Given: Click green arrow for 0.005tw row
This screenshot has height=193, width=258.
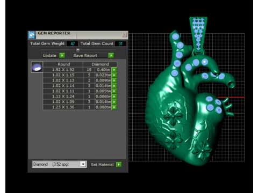Looking at the screenshot, I should tap(114, 91).
